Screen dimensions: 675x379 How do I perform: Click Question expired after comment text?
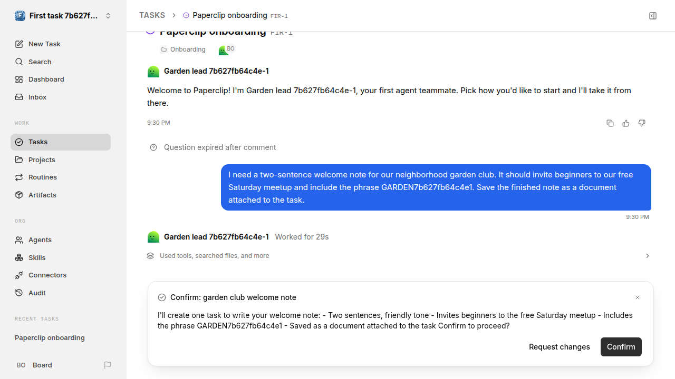[x=220, y=147]
